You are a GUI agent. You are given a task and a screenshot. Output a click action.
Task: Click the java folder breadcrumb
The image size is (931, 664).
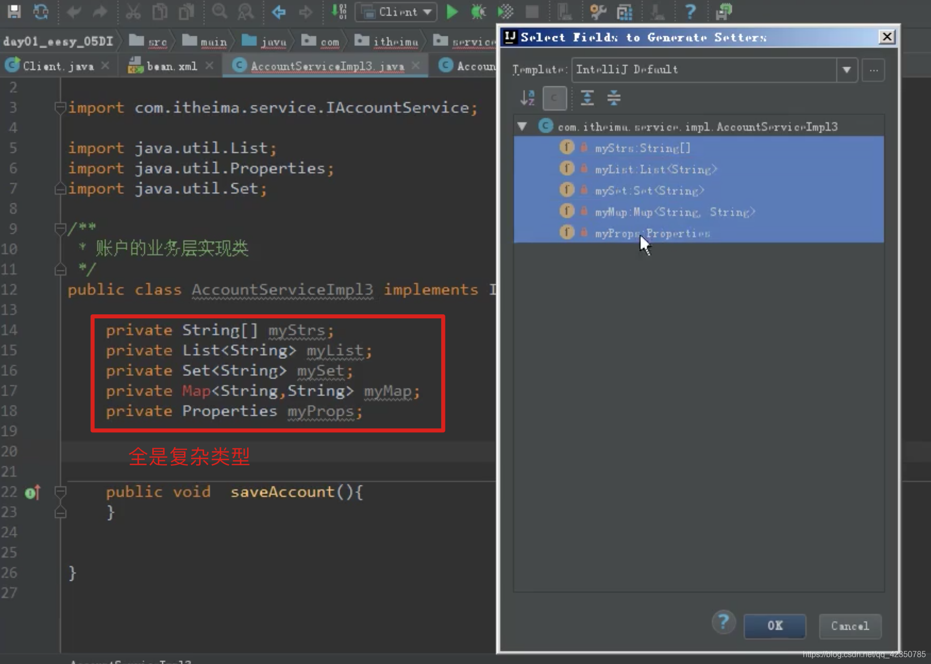pyautogui.click(x=264, y=41)
